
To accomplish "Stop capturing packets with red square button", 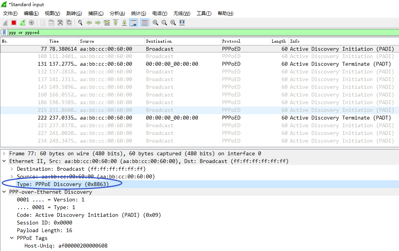I will (14, 23).
